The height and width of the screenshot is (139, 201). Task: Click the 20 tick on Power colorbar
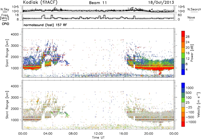[187, 48]
